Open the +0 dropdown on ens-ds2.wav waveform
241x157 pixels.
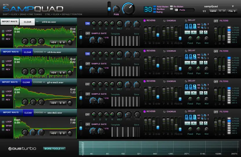54,133
